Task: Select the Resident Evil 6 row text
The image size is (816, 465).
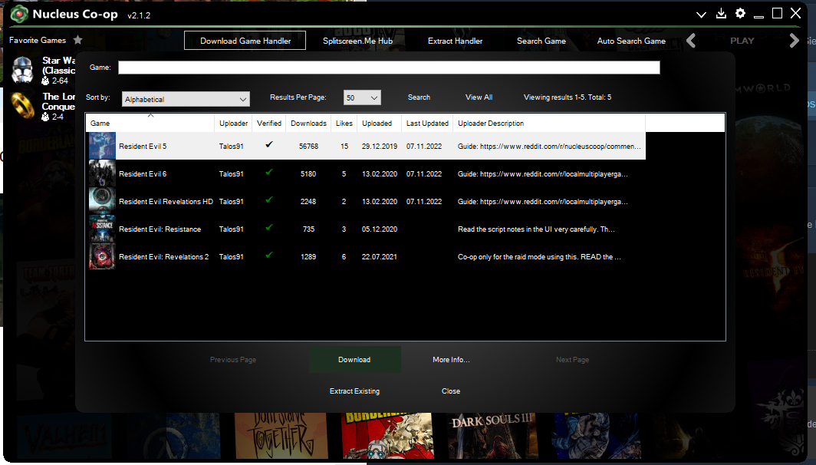Action: coord(143,174)
